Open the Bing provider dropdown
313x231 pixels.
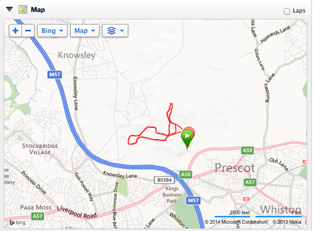click(x=52, y=30)
